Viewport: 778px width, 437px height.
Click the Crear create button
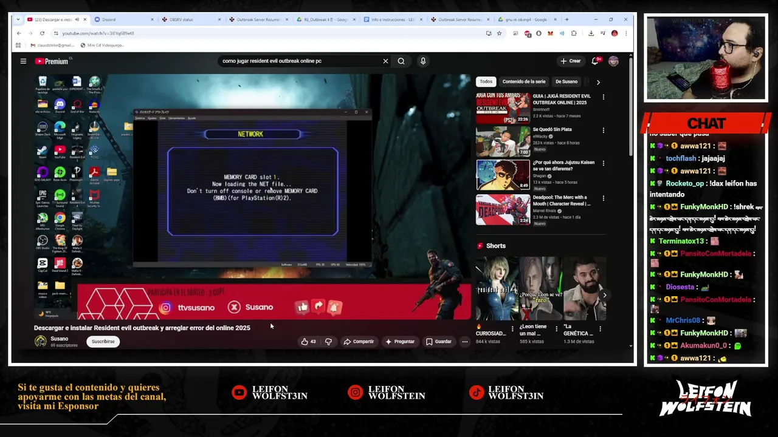pyautogui.click(x=571, y=61)
